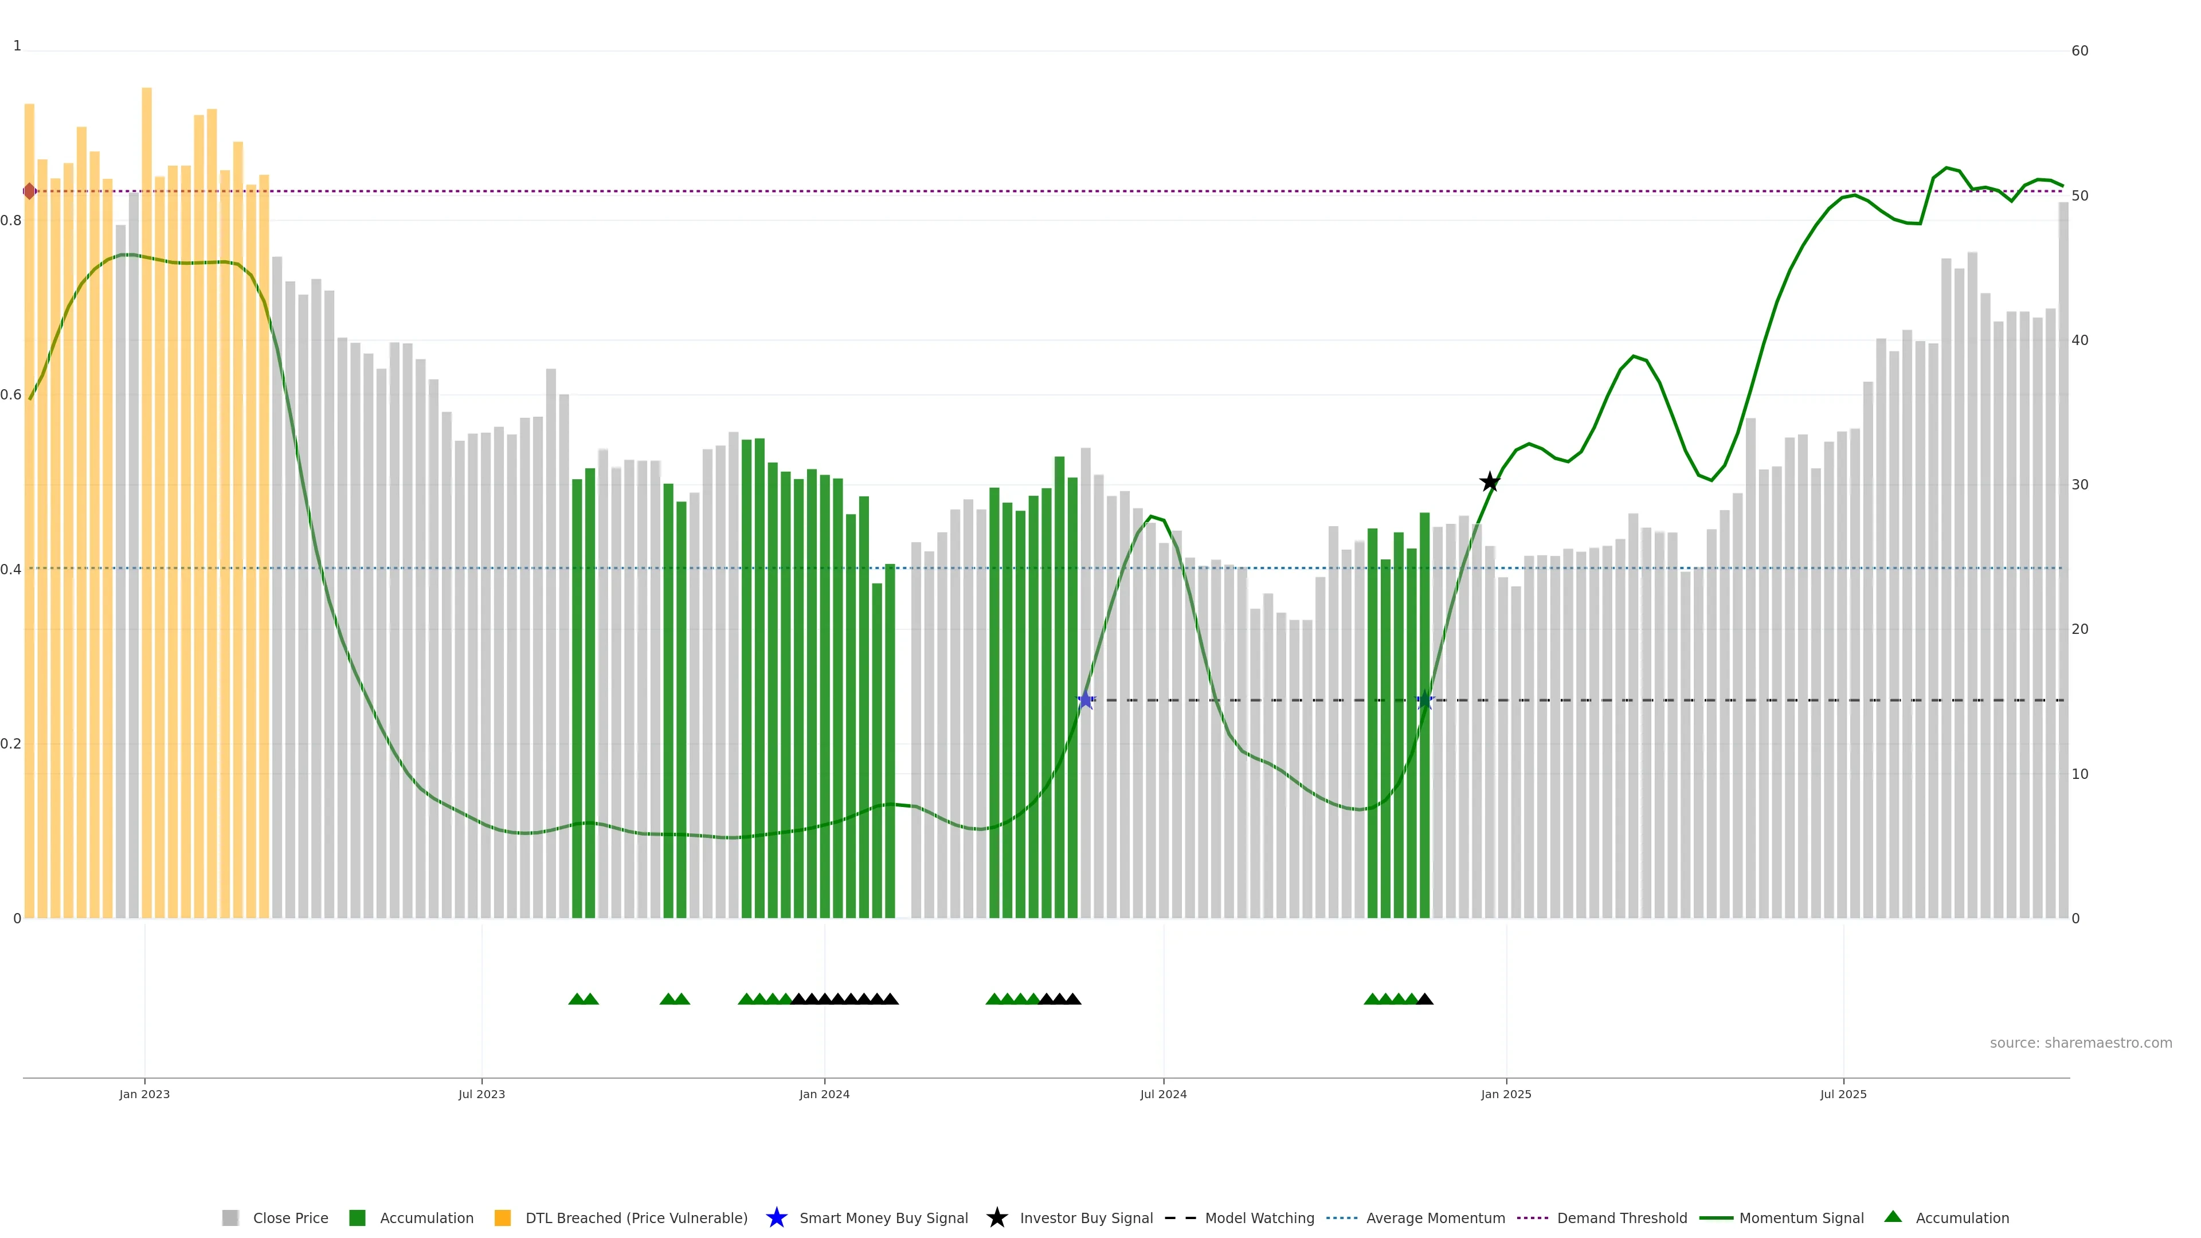The width and height of the screenshot is (2201, 1238).
Task: Click the black Investor Buy Signal star on chart
Action: tap(1489, 482)
